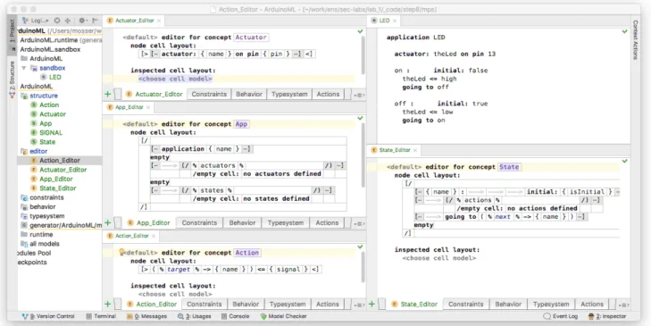The width and height of the screenshot is (651, 326).
Task: Click the intention lightbulb in Action_Editor
Action: (x=121, y=252)
